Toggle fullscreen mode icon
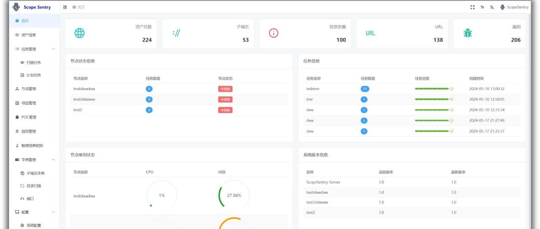 tap(472, 7)
